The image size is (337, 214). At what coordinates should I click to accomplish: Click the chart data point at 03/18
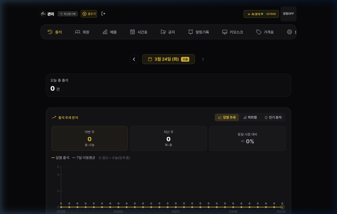pyautogui.click(x=233, y=207)
